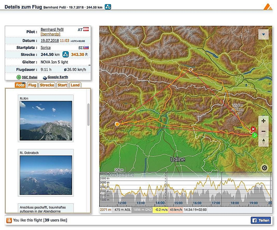
Task: Open the date link 19.07.2018
Action: (50, 41)
